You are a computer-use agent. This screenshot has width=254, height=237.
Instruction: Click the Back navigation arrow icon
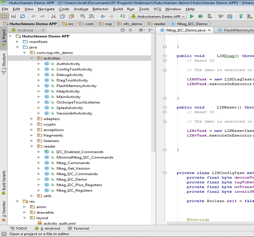[103, 16]
